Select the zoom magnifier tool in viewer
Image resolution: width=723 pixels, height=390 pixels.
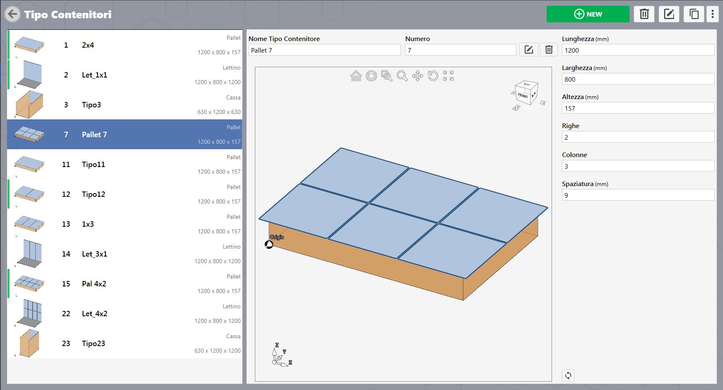click(402, 76)
